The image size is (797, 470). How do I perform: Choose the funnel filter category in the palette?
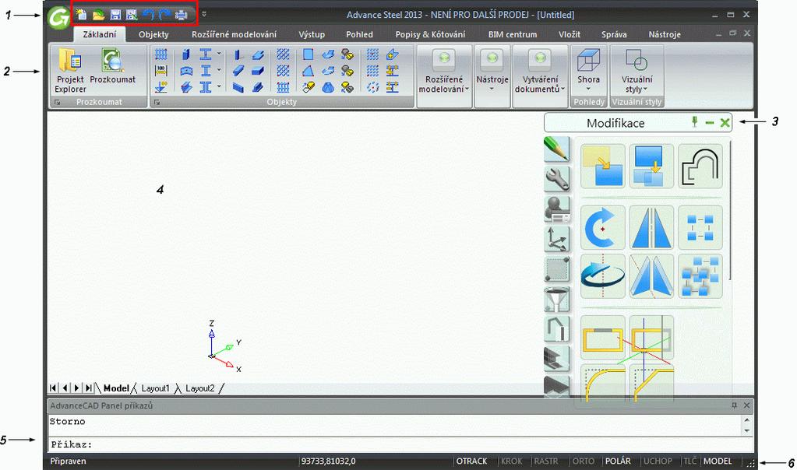point(556,300)
